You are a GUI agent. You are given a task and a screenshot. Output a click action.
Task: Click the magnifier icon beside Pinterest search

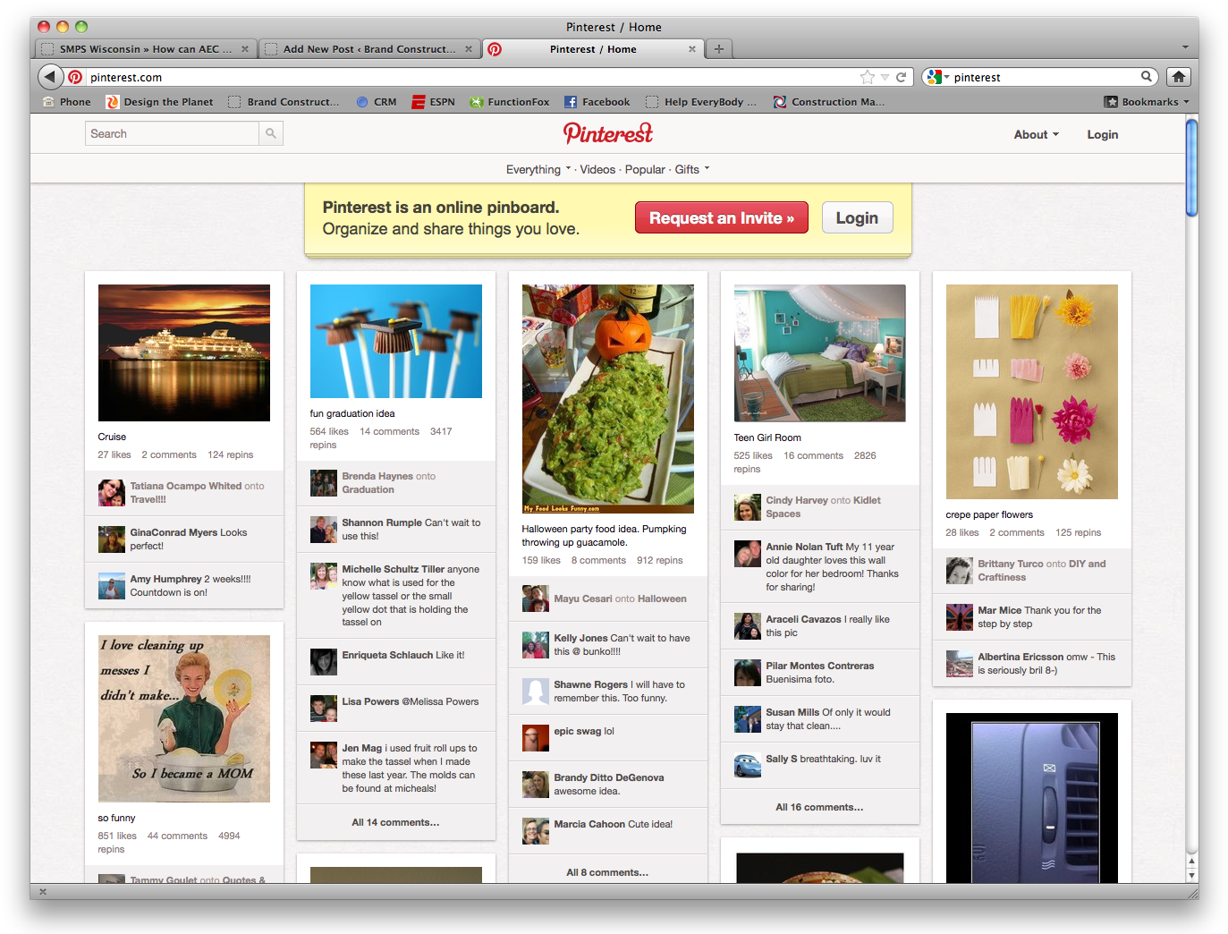click(271, 134)
